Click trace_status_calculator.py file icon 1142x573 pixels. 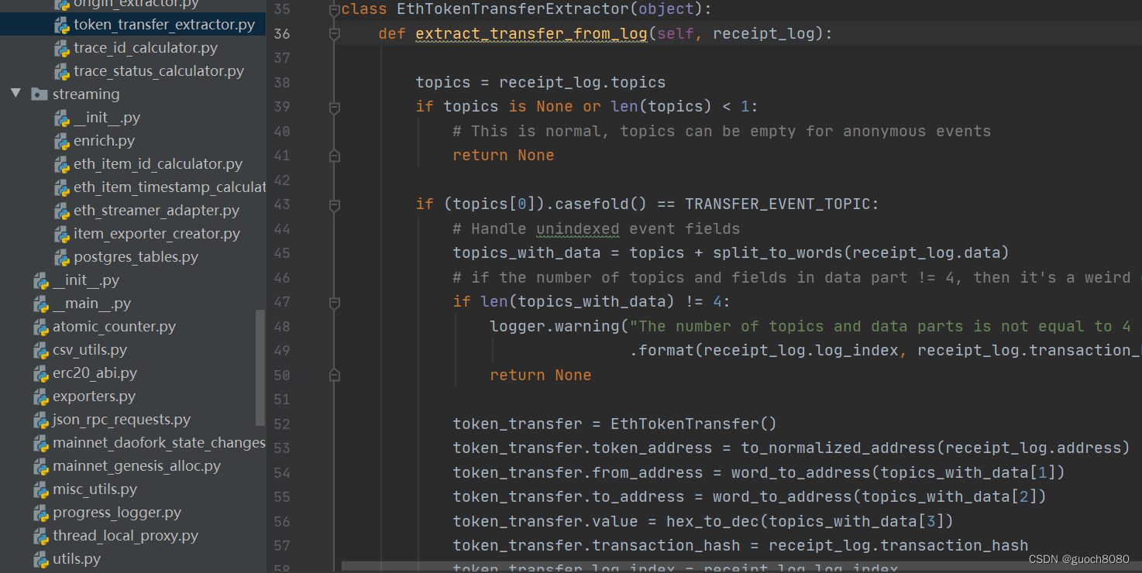[x=61, y=71]
